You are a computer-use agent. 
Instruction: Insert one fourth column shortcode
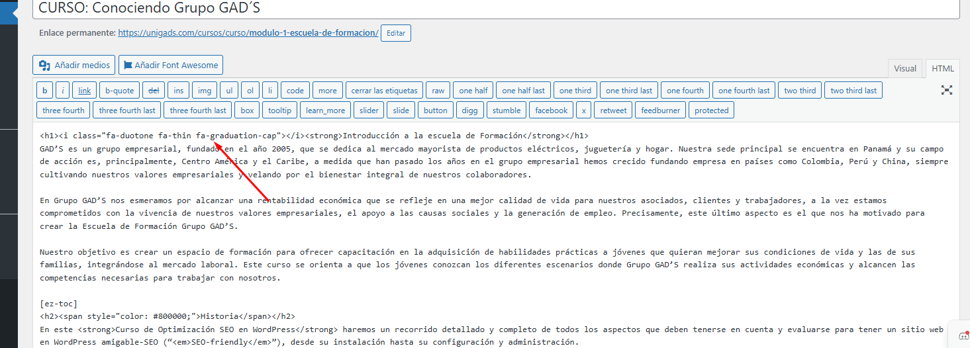pos(685,91)
